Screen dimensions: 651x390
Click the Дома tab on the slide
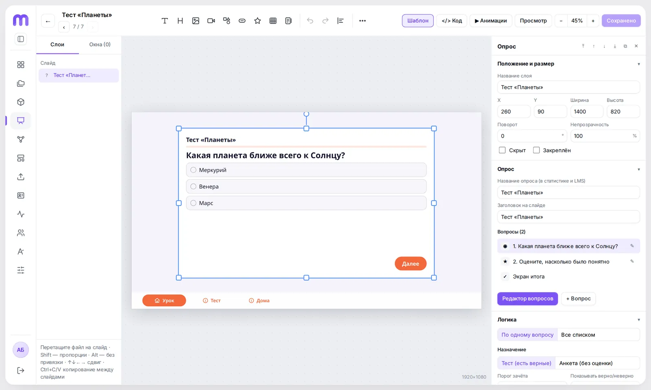pos(259,301)
